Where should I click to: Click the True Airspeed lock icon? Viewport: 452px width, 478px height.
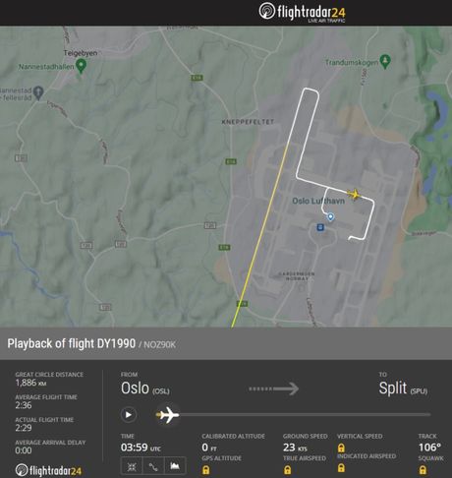click(x=287, y=470)
